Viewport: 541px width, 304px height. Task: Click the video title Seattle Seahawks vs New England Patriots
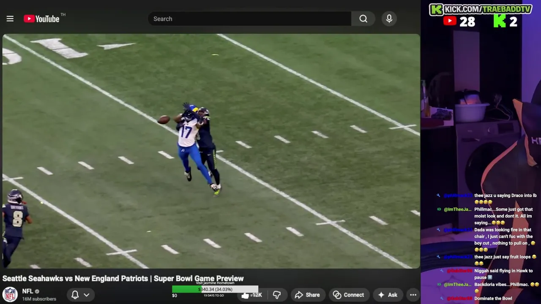click(123, 278)
